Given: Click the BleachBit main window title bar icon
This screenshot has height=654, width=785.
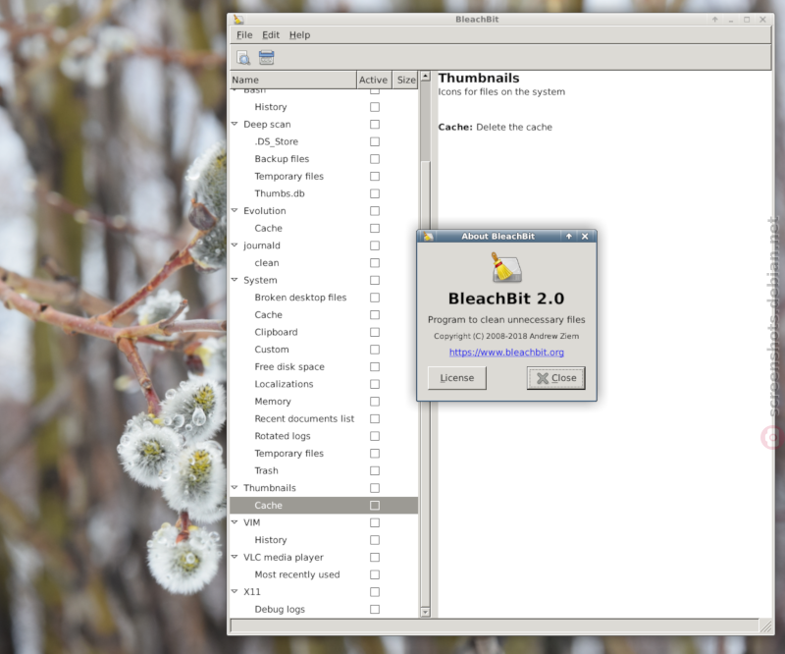Looking at the screenshot, I should tap(238, 19).
